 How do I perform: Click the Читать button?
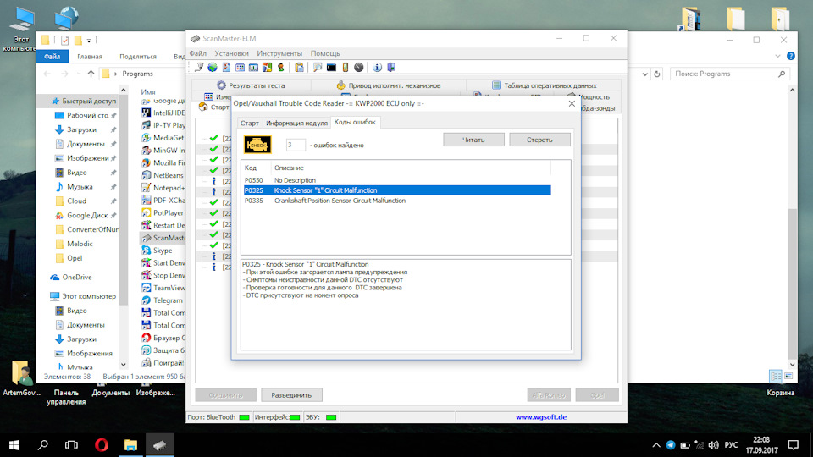(x=473, y=140)
